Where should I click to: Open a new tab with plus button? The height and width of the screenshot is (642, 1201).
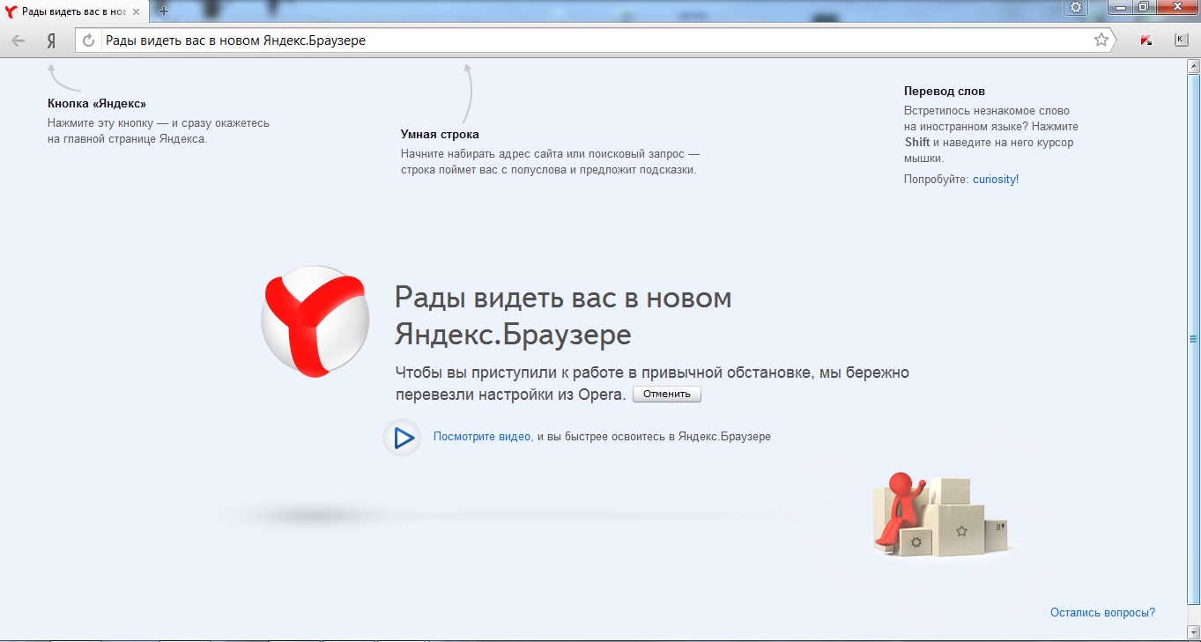[x=163, y=11]
